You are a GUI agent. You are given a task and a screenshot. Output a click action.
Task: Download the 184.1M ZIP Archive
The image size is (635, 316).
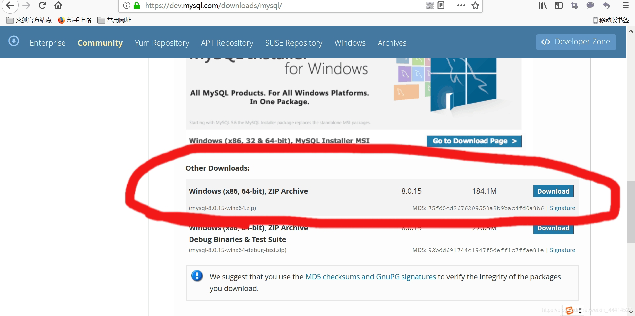(553, 191)
